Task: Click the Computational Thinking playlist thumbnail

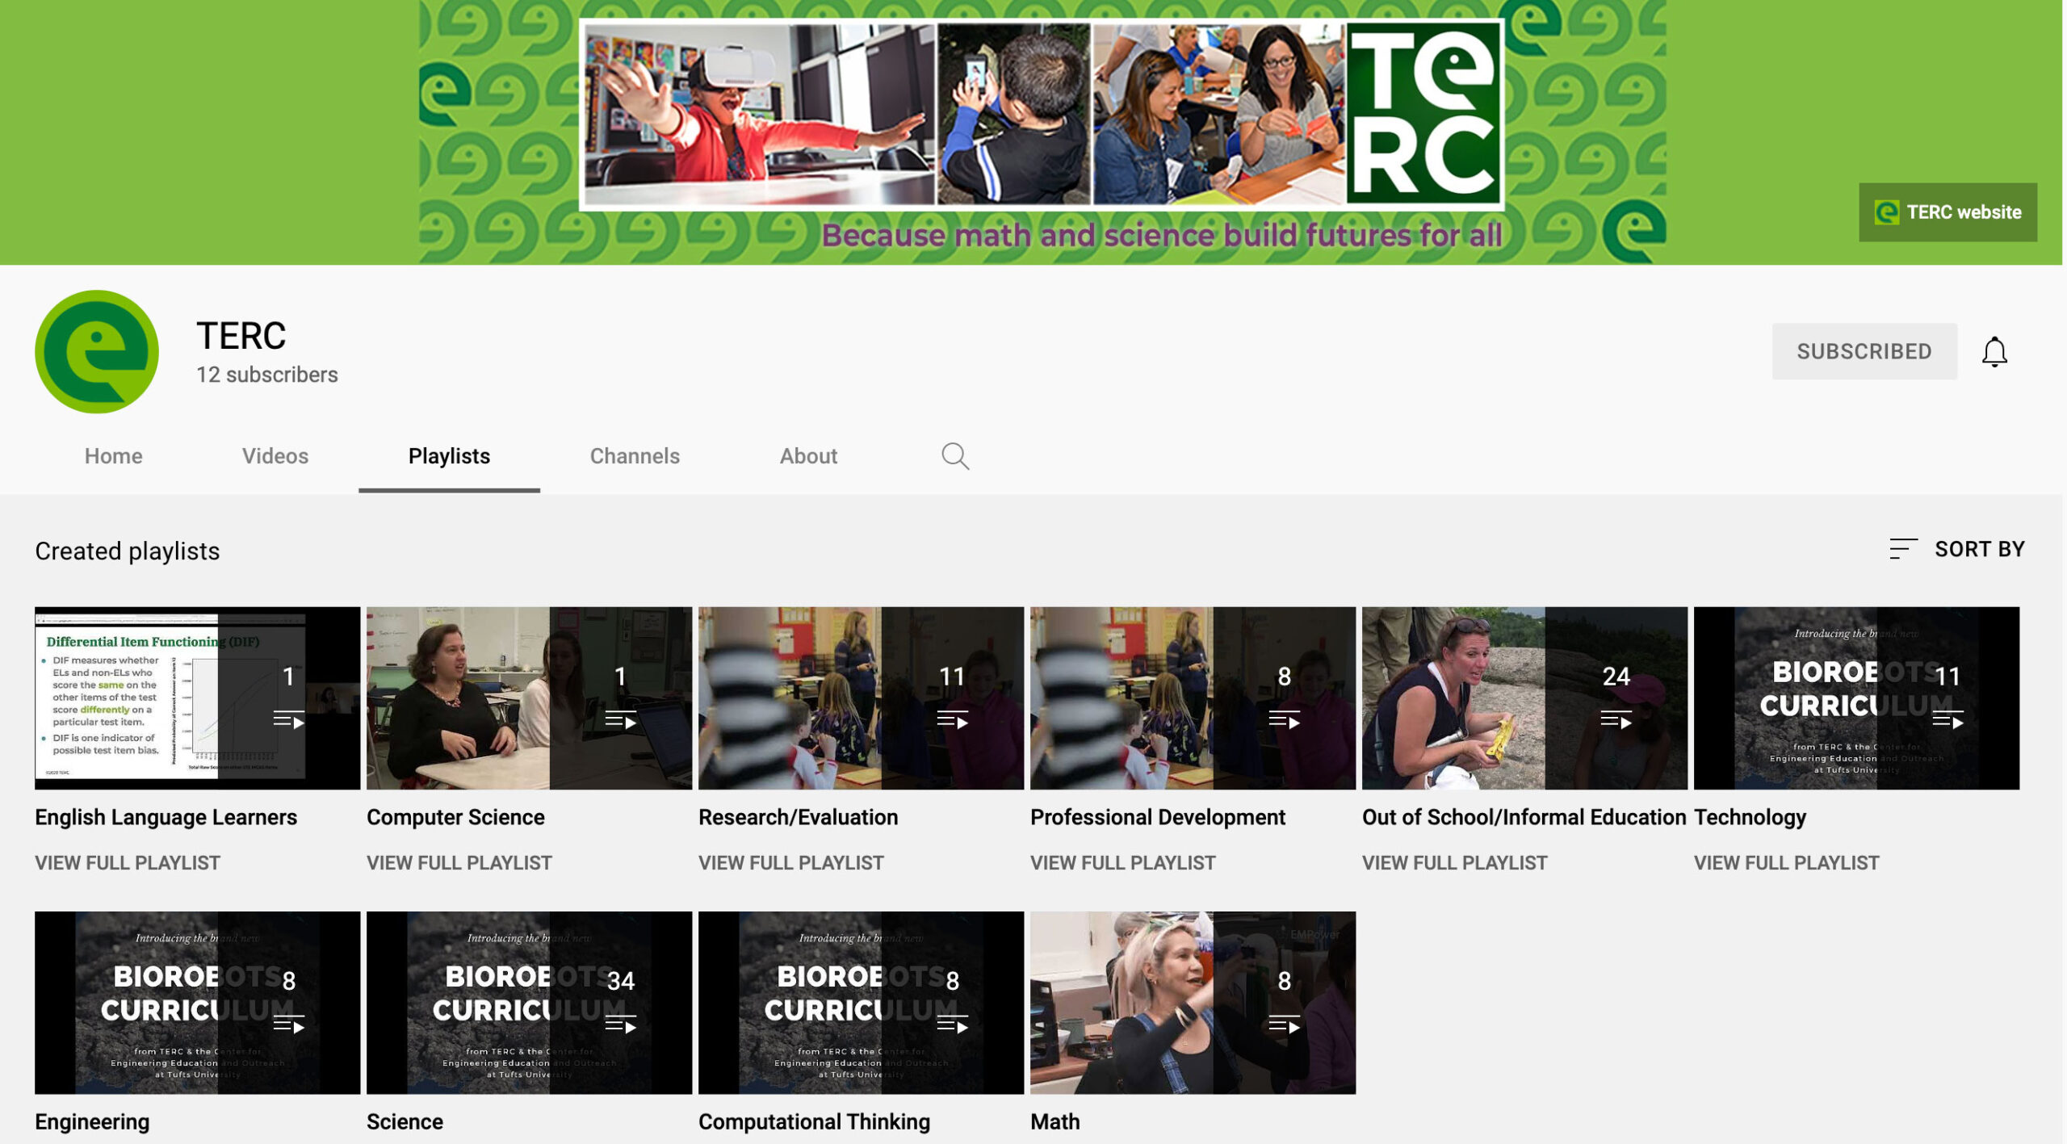Action: [861, 1003]
